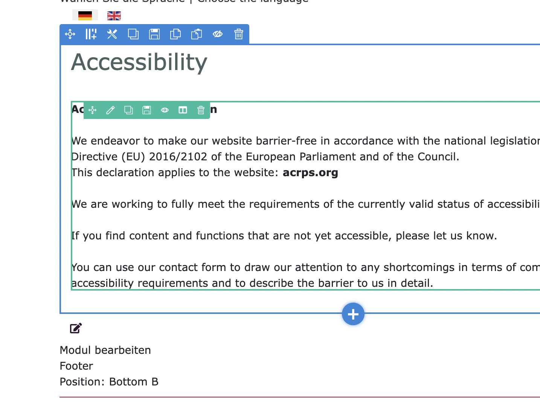Save the text element from the green toolbar

pyautogui.click(x=146, y=110)
